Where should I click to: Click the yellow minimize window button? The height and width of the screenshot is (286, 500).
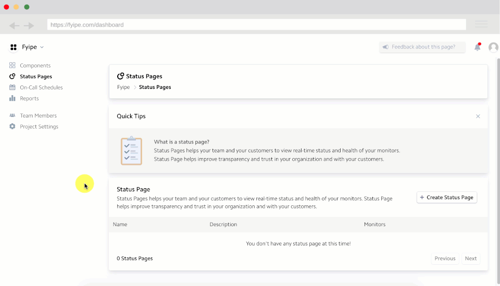coord(16,7)
